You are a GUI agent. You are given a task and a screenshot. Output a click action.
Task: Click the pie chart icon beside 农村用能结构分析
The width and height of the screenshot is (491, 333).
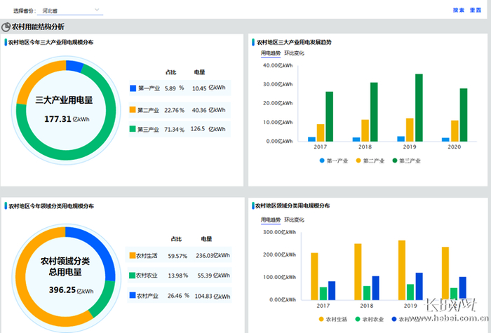tap(6, 27)
